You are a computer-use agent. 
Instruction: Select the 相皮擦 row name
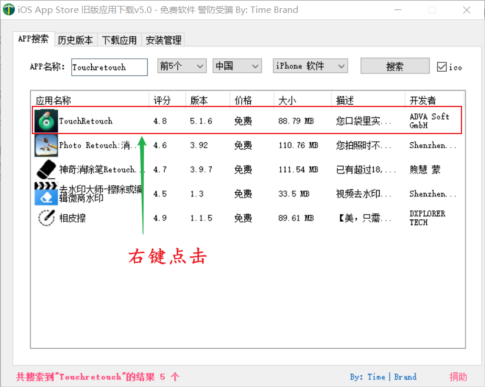pos(72,218)
